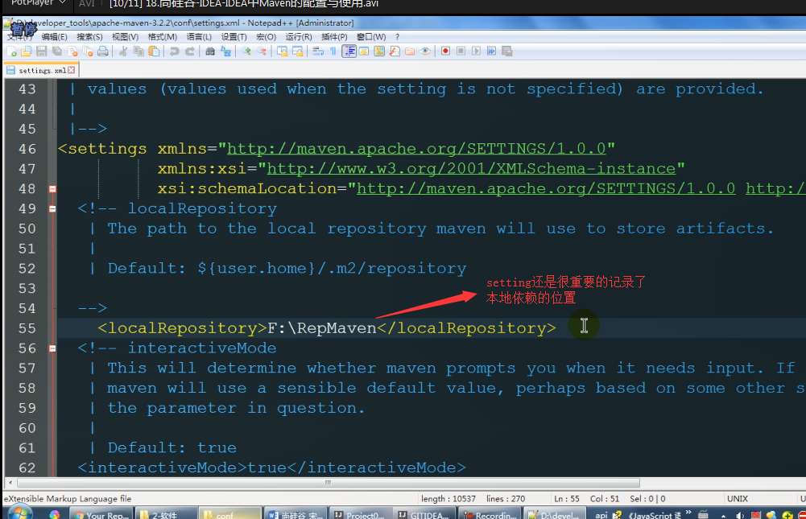
Task: Click the horizontal scrollbar left arrow
Action: [x=10, y=483]
